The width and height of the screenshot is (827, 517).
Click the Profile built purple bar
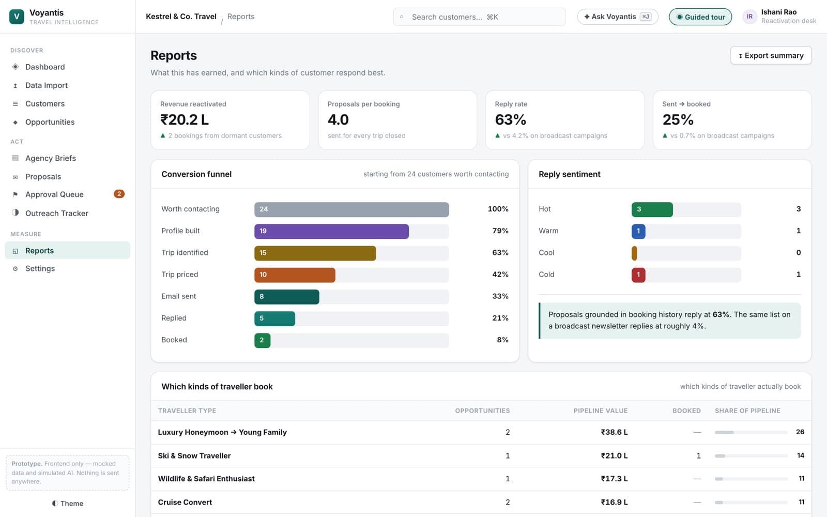click(331, 231)
